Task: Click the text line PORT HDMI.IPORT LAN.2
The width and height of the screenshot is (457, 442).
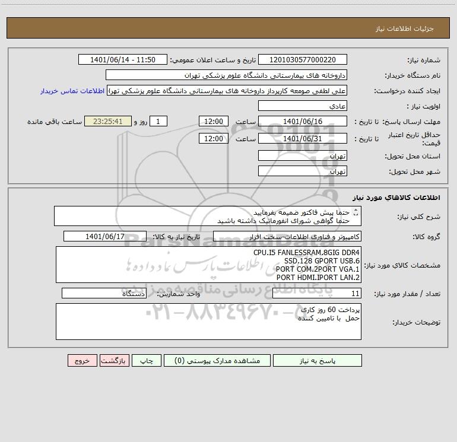Action: click(318, 278)
